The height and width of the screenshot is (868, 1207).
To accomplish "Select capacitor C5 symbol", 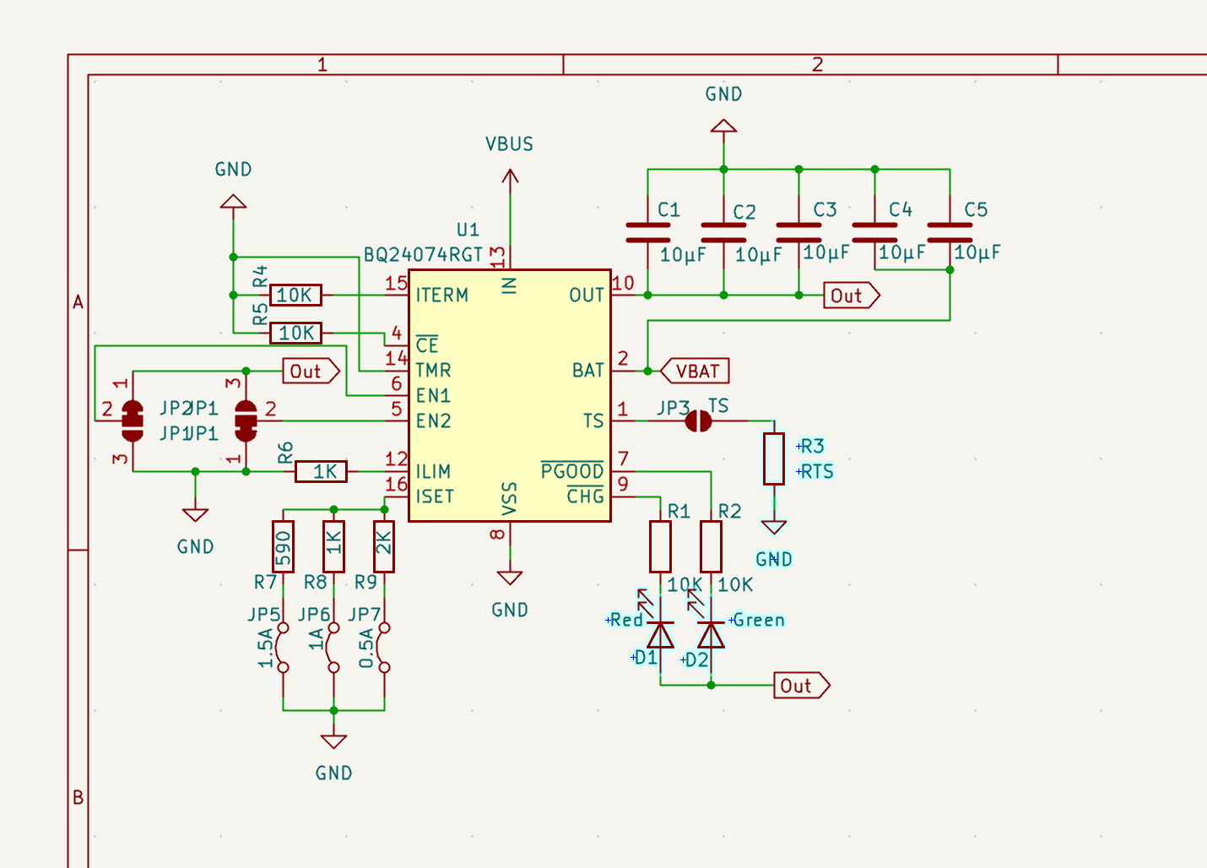I will click(950, 232).
